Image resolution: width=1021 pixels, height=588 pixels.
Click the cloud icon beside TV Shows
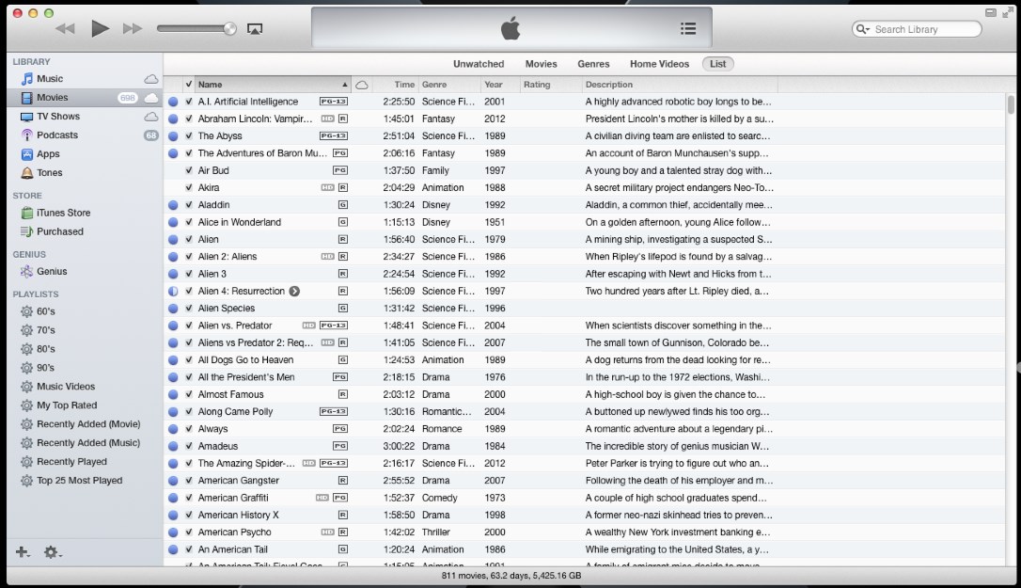click(x=151, y=117)
